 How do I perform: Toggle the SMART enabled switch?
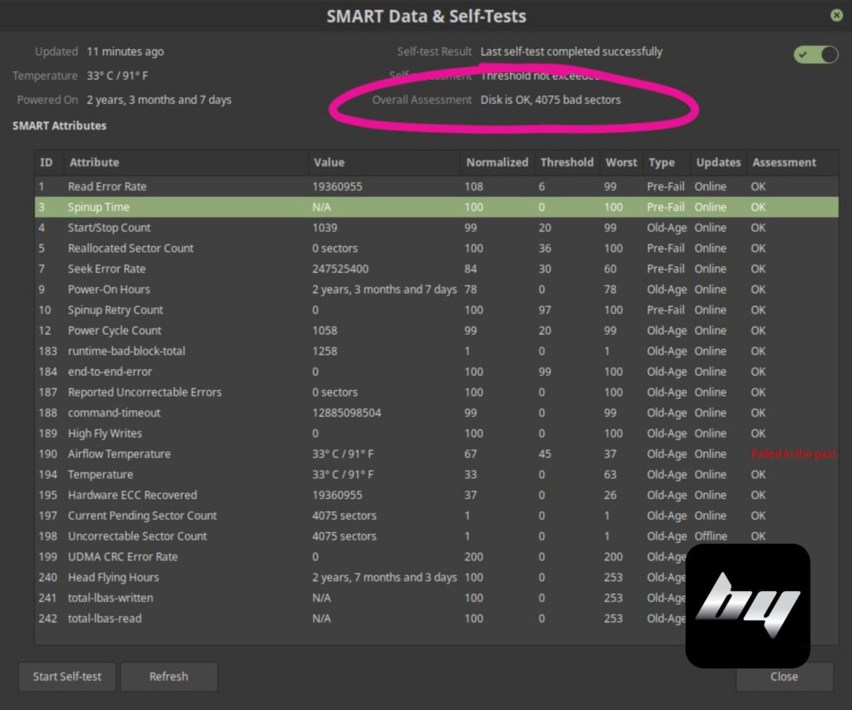(815, 55)
